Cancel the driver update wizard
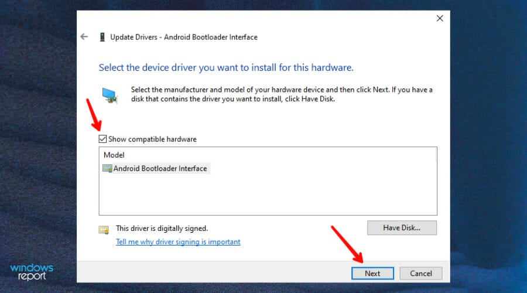The image size is (527, 293). click(x=421, y=274)
